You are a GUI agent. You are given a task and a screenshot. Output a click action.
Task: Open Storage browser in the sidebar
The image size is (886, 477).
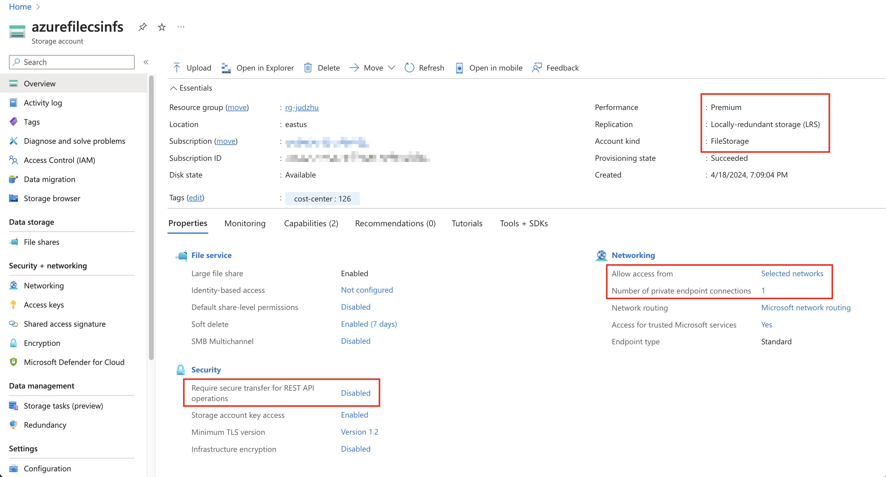click(x=52, y=198)
